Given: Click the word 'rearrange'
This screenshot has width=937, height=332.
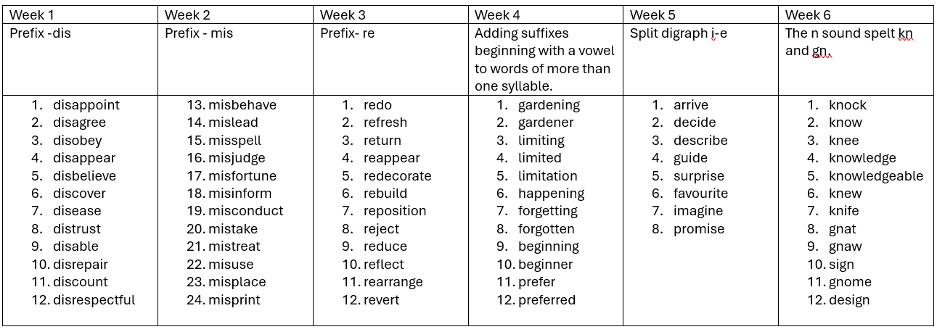Looking at the screenshot, I should (393, 282).
